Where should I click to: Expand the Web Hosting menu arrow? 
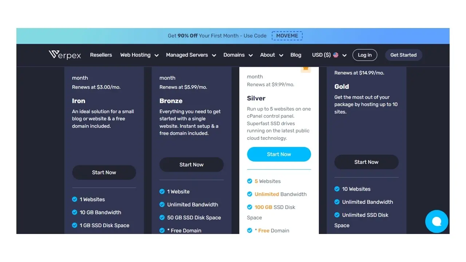157,55
